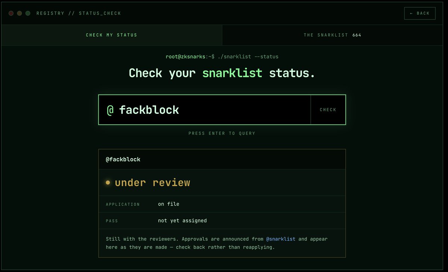Click the PASS row label

[112, 221]
